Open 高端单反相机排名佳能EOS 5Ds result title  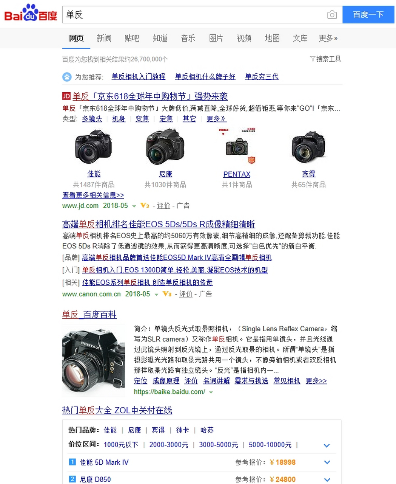pos(159,224)
